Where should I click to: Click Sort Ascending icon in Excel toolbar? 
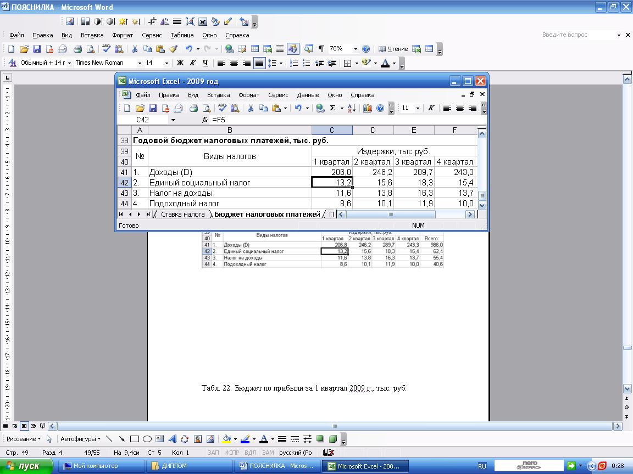coord(352,108)
